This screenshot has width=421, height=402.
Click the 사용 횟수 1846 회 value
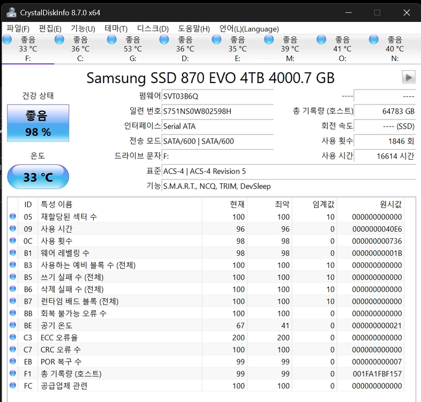click(385, 141)
